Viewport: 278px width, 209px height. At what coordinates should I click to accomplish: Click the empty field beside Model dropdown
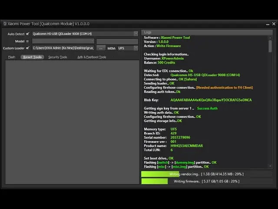pyautogui.click(x=117, y=41)
